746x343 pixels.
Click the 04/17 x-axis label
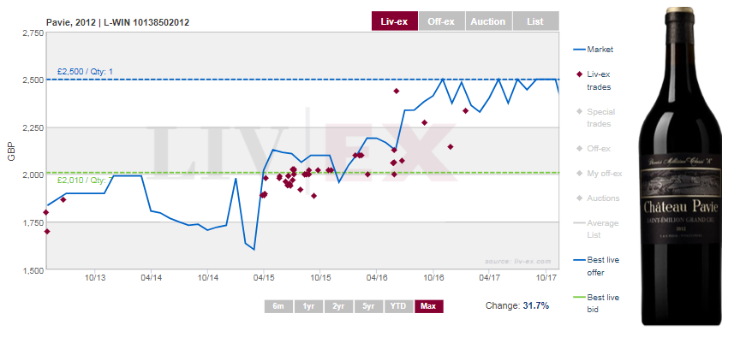490,276
